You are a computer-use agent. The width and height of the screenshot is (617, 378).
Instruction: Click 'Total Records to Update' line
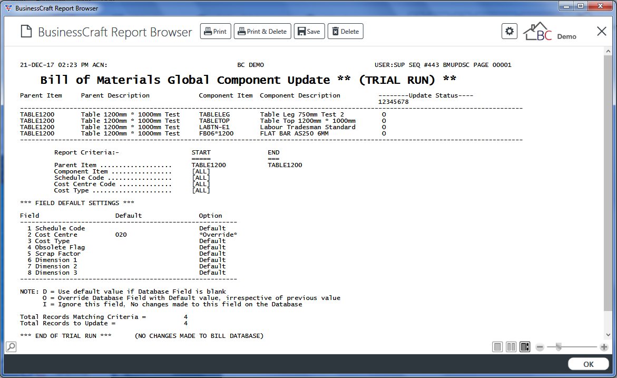point(104,323)
